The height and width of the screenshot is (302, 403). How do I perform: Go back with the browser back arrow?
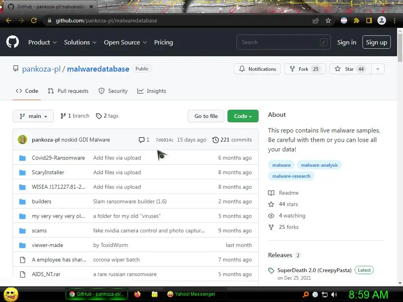(x=9, y=20)
